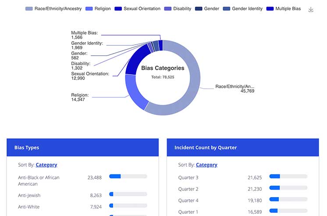This screenshot has height=216, width=327.
Task: Open Incident Count Sort By Category link
Action: coord(206,165)
